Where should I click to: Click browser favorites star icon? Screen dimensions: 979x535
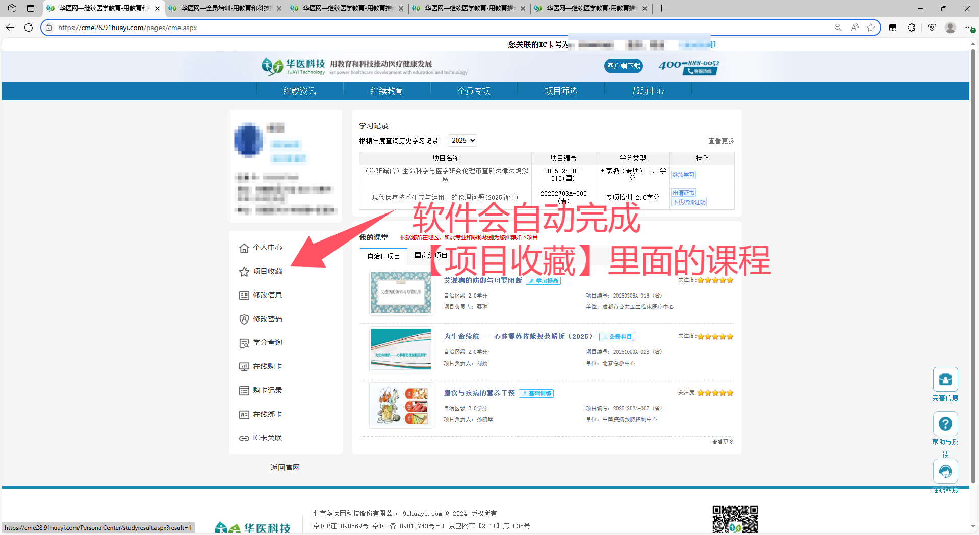(871, 28)
